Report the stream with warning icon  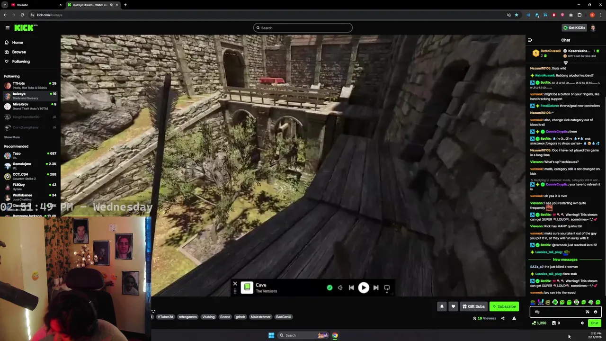(514, 318)
